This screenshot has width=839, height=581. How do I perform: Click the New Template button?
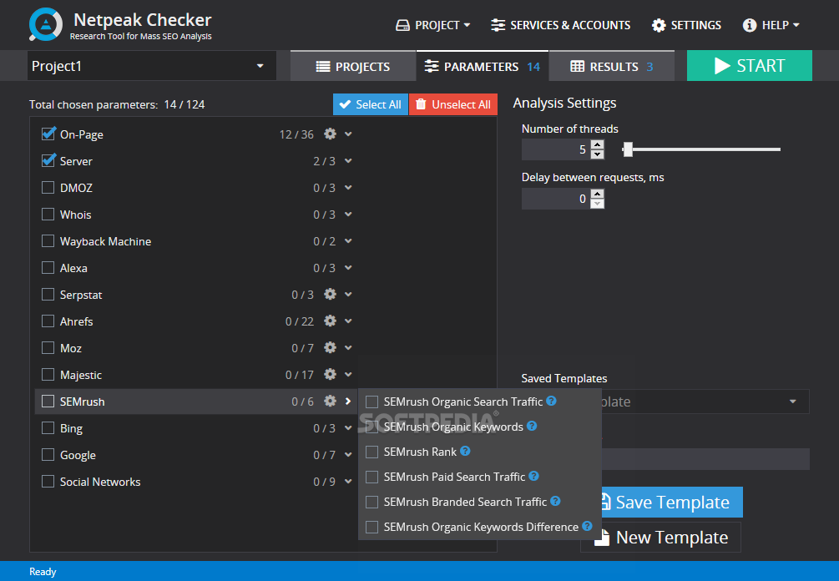661,537
